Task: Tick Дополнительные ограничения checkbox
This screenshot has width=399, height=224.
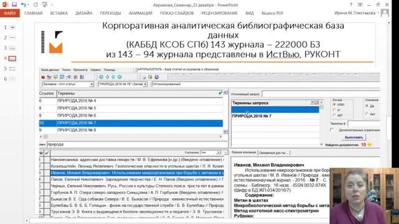Action: pos(332,130)
